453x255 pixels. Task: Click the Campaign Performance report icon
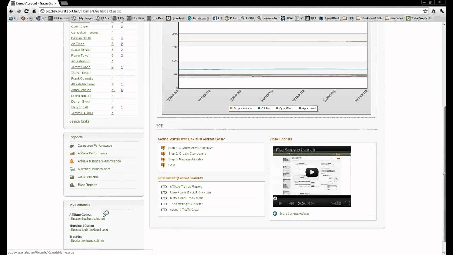point(72,146)
